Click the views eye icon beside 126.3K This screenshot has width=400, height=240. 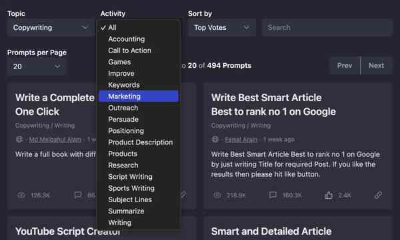(x=21, y=195)
